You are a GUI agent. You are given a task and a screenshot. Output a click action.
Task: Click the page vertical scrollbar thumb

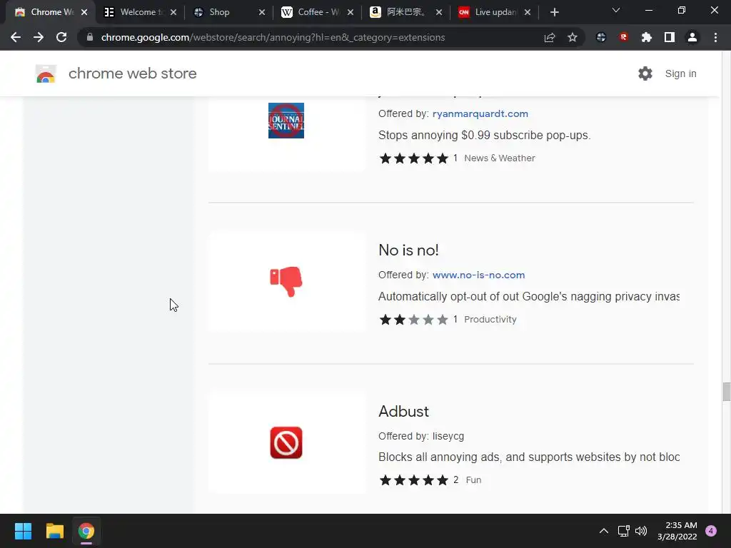pyautogui.click(x=726, y=392)
